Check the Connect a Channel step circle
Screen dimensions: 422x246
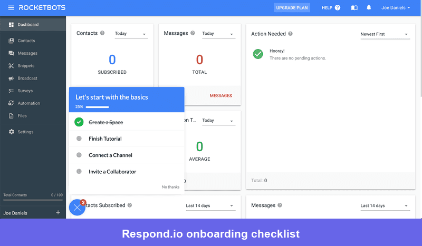[x=79, y=155]
